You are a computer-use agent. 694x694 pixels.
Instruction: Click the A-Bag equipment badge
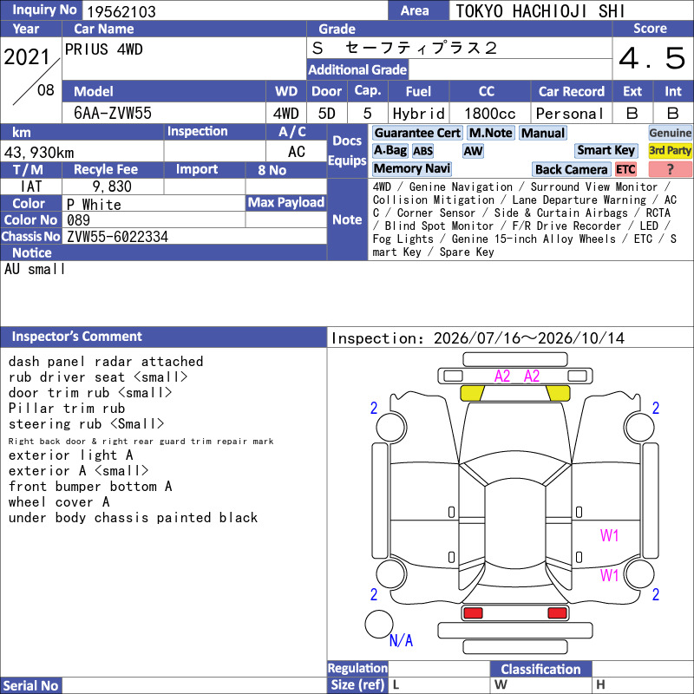pyautogui.click(x=390, y=151)
